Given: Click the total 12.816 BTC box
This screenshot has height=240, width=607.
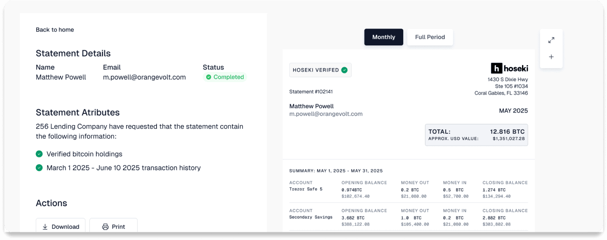Looking at the screenshot, I should pos(476,135).
